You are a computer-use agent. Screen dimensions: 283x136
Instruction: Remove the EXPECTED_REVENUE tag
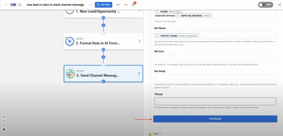[x=178, y=16]
